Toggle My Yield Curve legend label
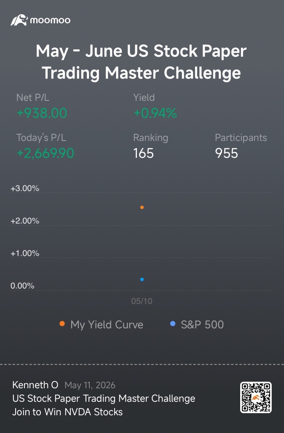The width and height of the screenshot is (284, 433). pos(107,325)
